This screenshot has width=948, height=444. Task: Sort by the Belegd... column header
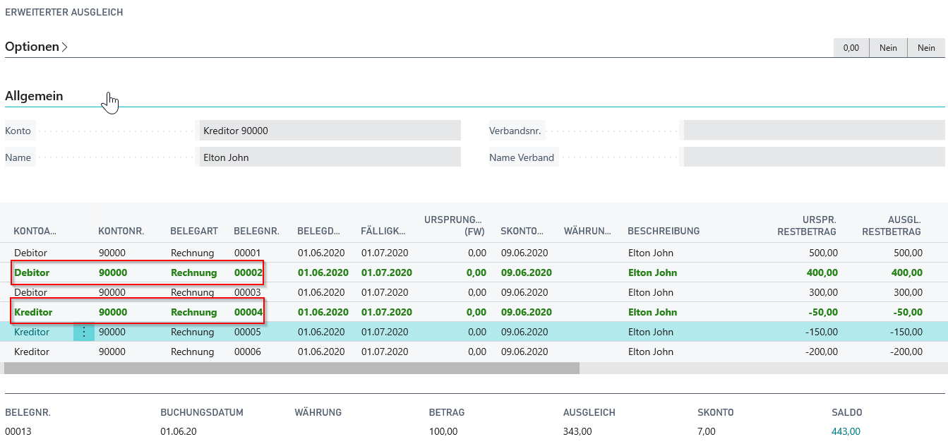coord(319,231)
